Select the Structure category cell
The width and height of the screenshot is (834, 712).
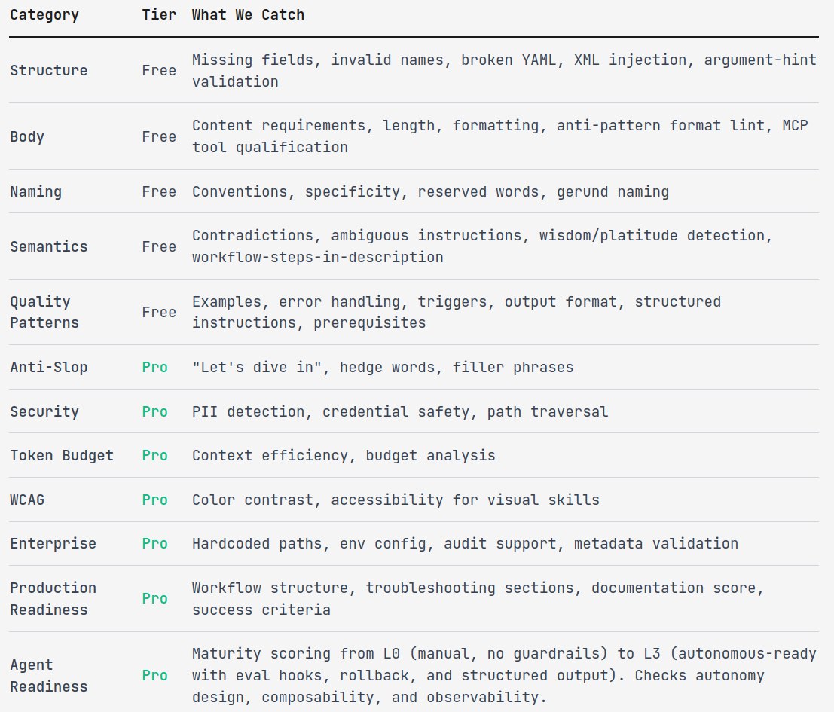[49, 70]
